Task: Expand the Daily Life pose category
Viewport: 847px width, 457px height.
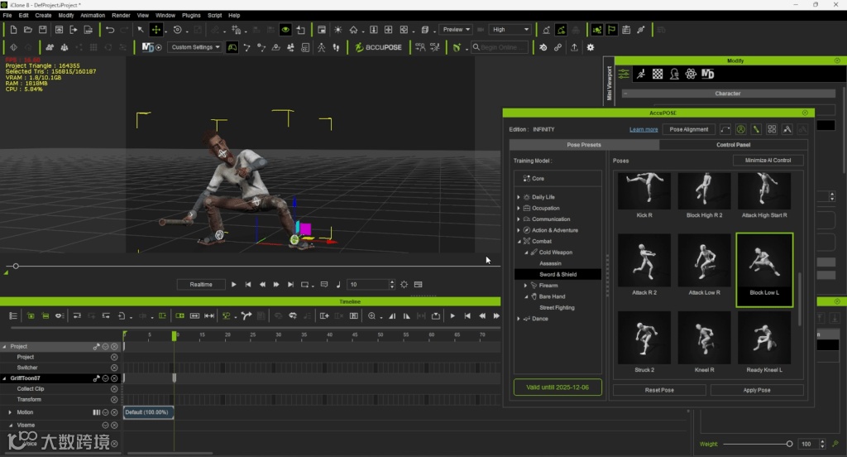Action: pos(519,197)
